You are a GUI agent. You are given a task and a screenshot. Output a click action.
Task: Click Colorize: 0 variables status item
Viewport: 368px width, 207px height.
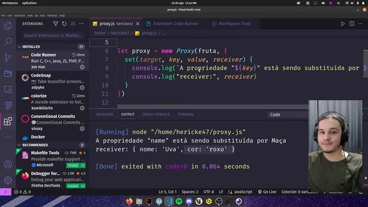pyautogui.click(x=299, y=192)
